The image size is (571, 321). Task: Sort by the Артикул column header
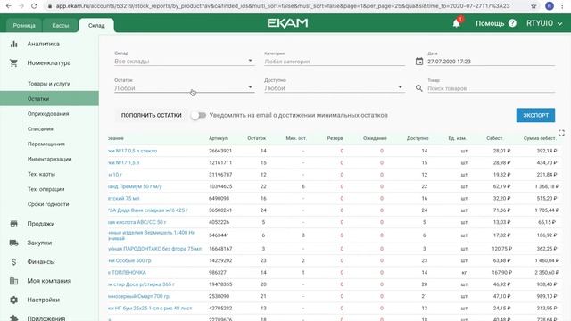click(218, 138)
